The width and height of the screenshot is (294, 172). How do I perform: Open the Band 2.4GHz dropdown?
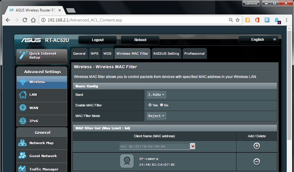click(x=156, y=95)
